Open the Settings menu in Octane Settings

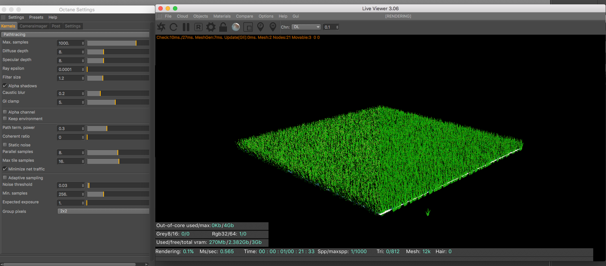coord(16,17)
